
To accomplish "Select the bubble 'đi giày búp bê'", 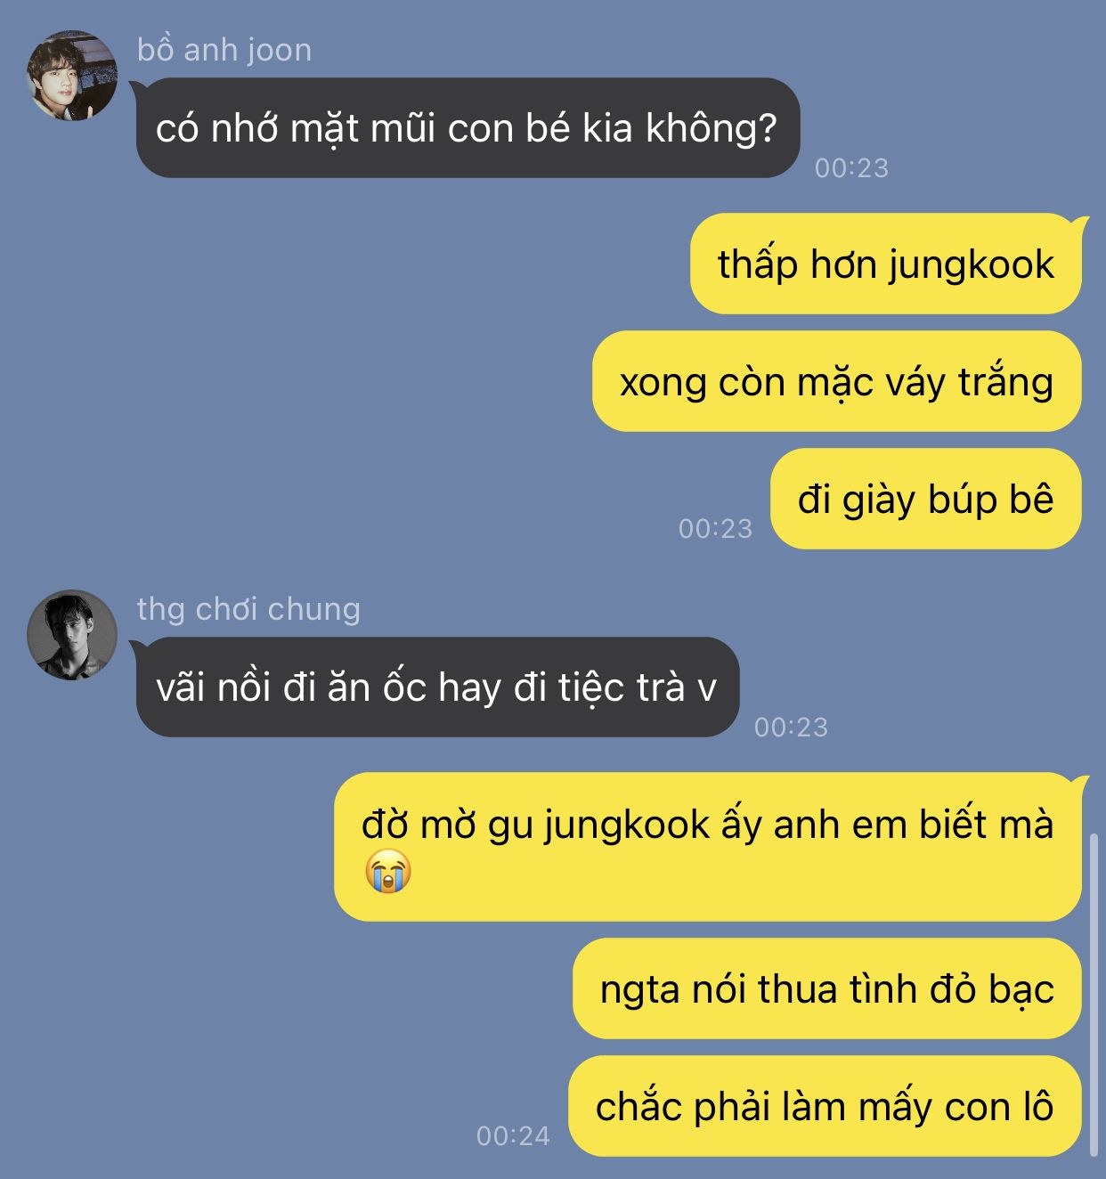I will (x=926, y=499).
